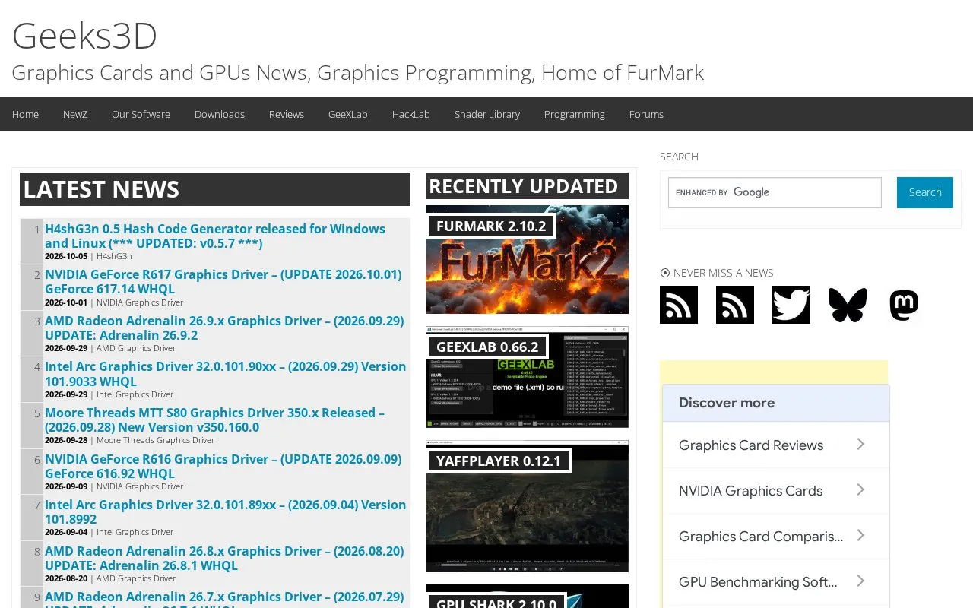The height and width of the screenshot is (608, 973).
Task: Expand the Graphics Card Reviews chevron
Action: pos(860,445)
